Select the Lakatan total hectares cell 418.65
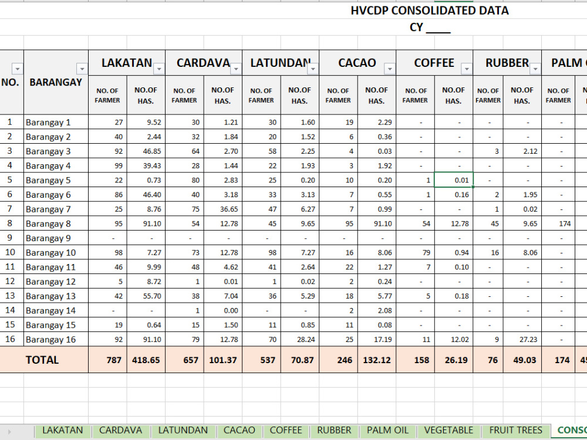Viewport: 587px width, 440px height. (146, 360)
